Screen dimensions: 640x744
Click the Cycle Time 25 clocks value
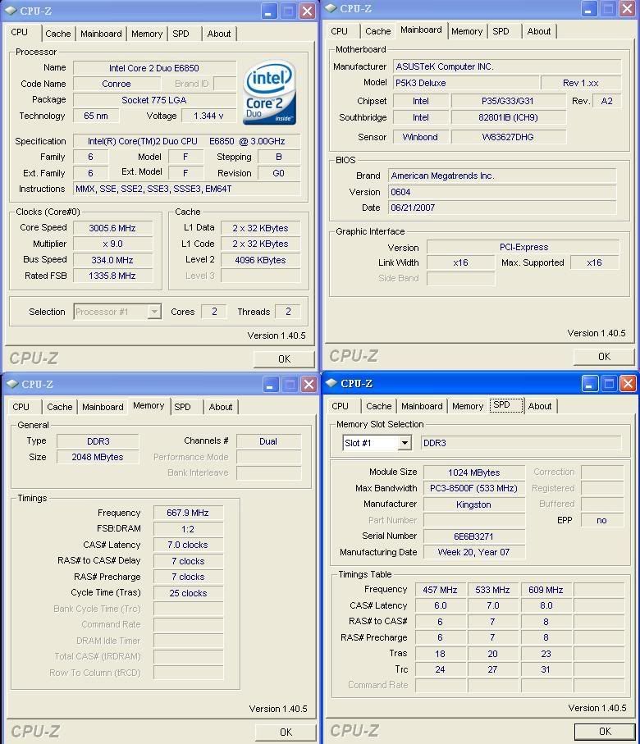point(188,593)
